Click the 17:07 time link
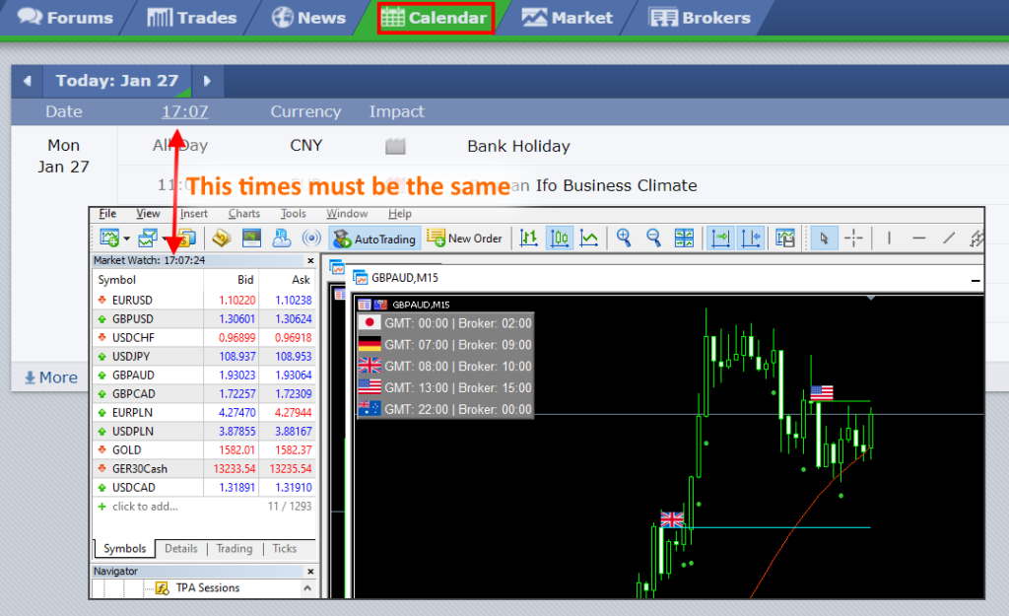 [x=185, y=111]
